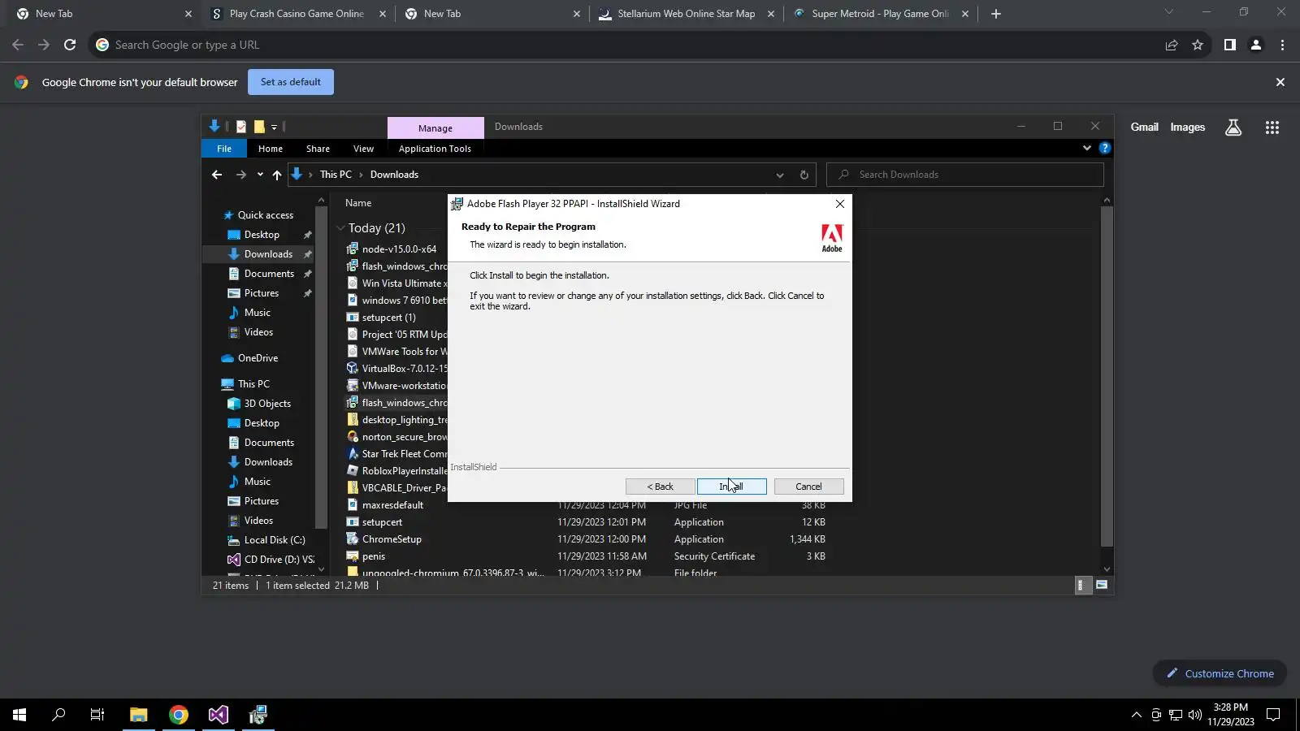Collapse the Today (21) group

[341, 228]
